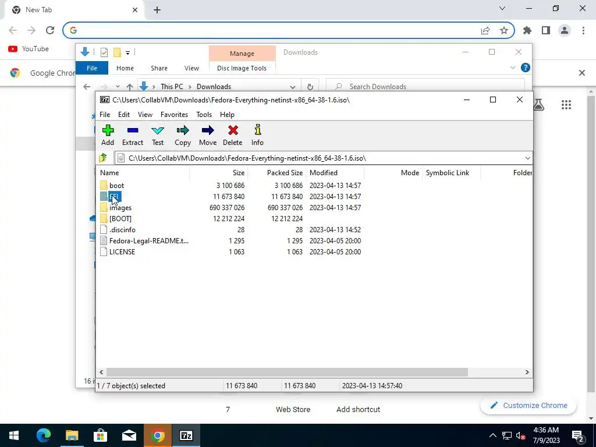Reload the Chrome page

pyautogui.click(x=50, y=30)
